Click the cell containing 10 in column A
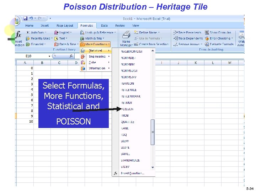Screen dimensions: 256x192 tap(25, 122)
